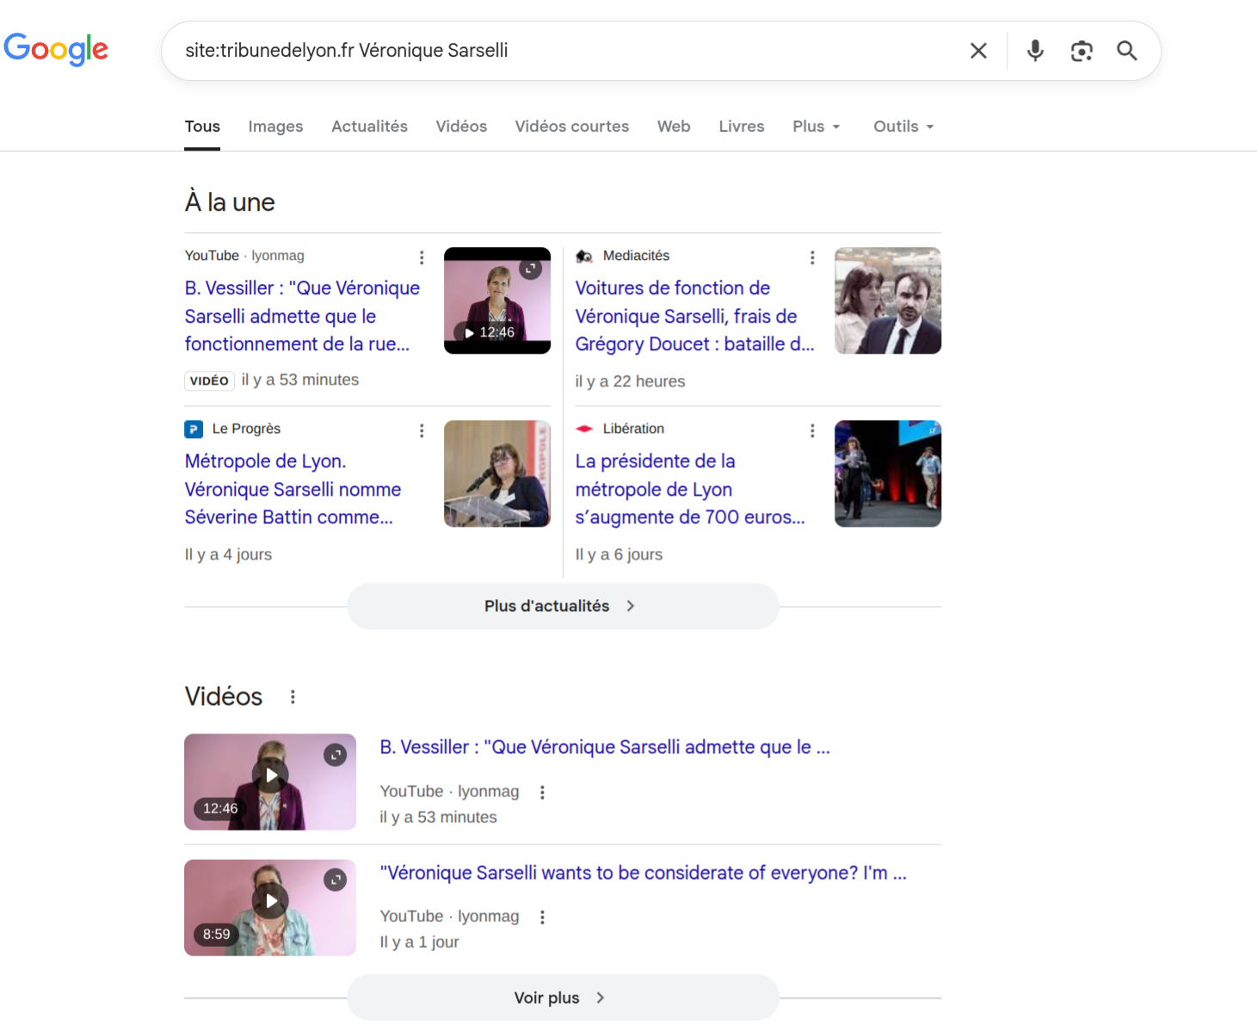Click 'Il y a 6 jours' timestamp
Screen dimensions: 1257x1032
point(619,554)
